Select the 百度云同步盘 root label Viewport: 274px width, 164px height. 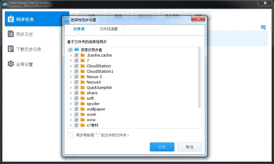point(92,50)
